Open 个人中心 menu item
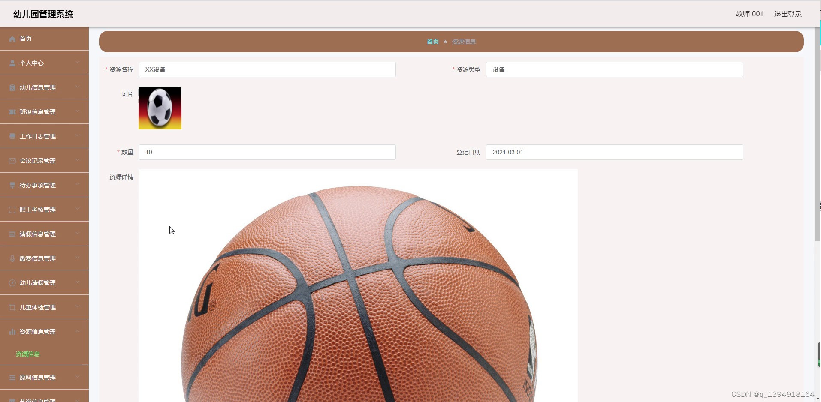The image size is (821, 402). pyautogui.click(x=44, y=63)
